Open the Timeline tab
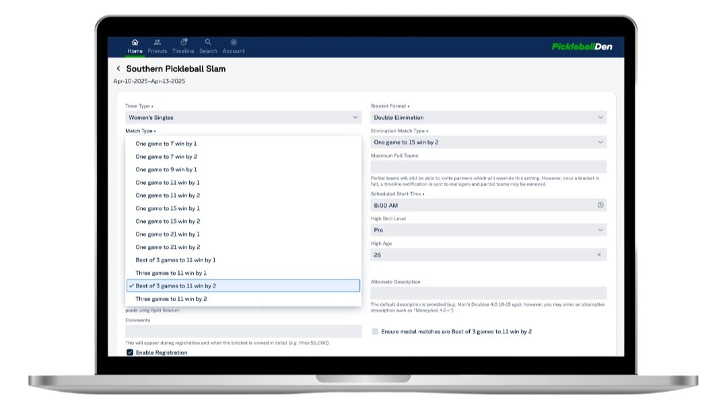The height and width of the screenshot is (416, 727). tap(183, 46)
